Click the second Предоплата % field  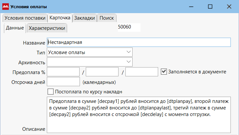click(102, 72)
